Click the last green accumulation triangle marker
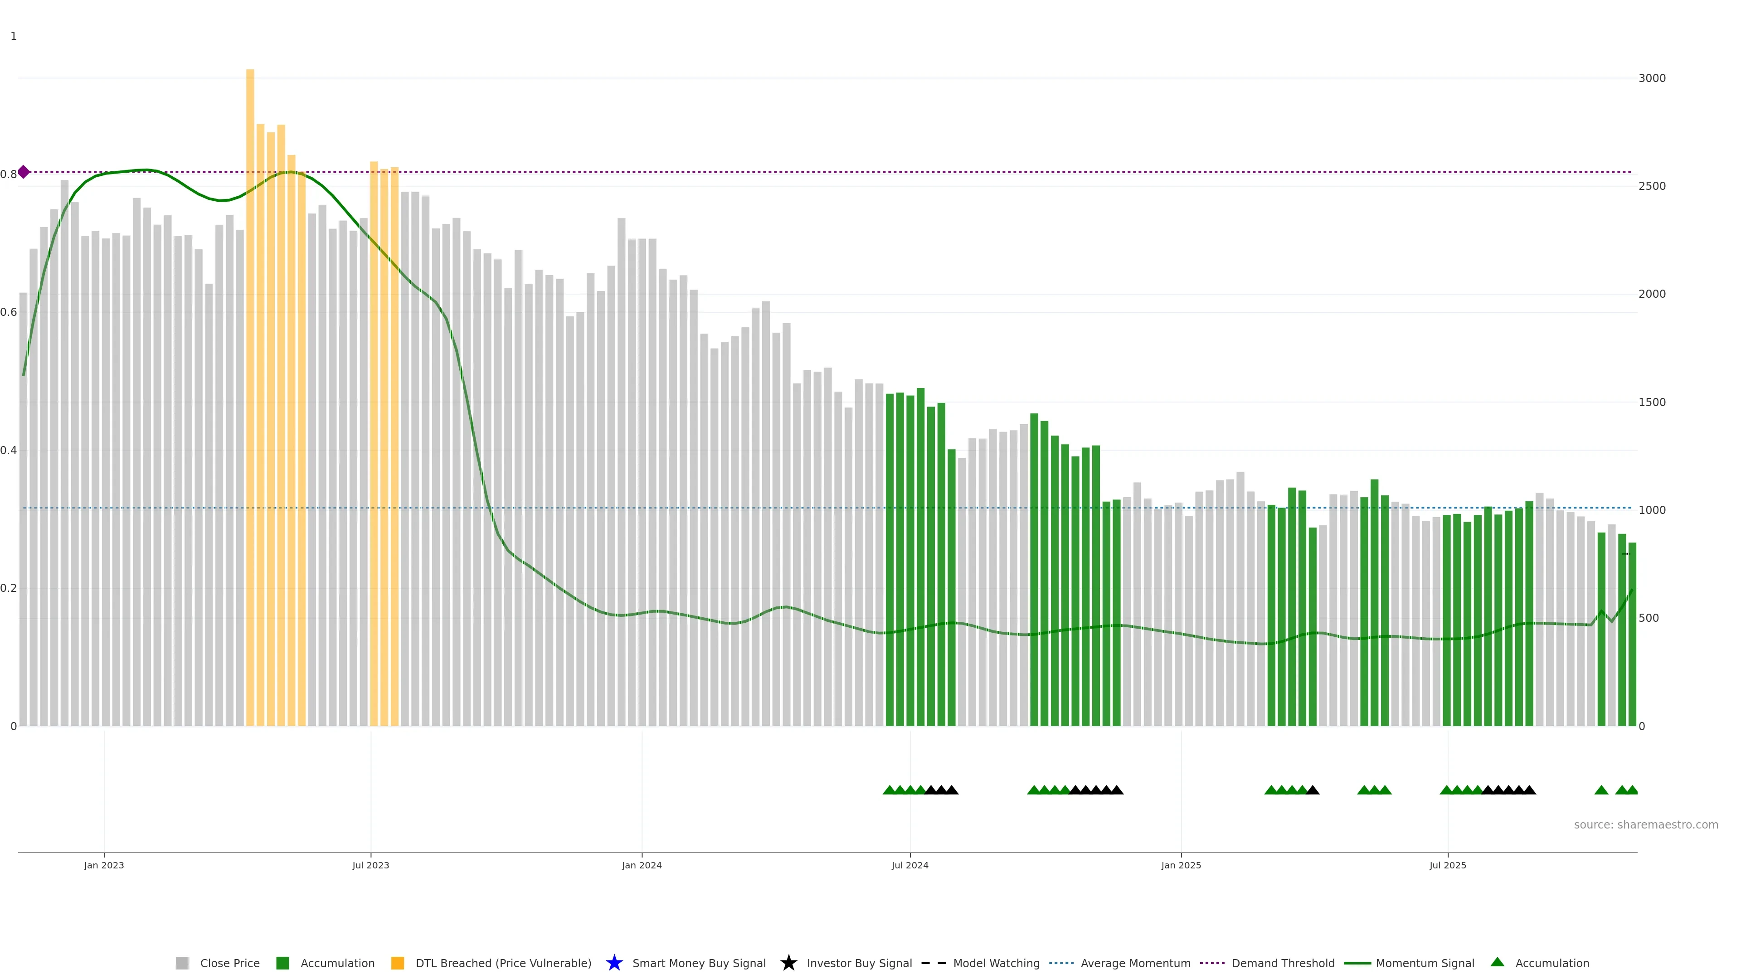 [x=1632, y=790]
